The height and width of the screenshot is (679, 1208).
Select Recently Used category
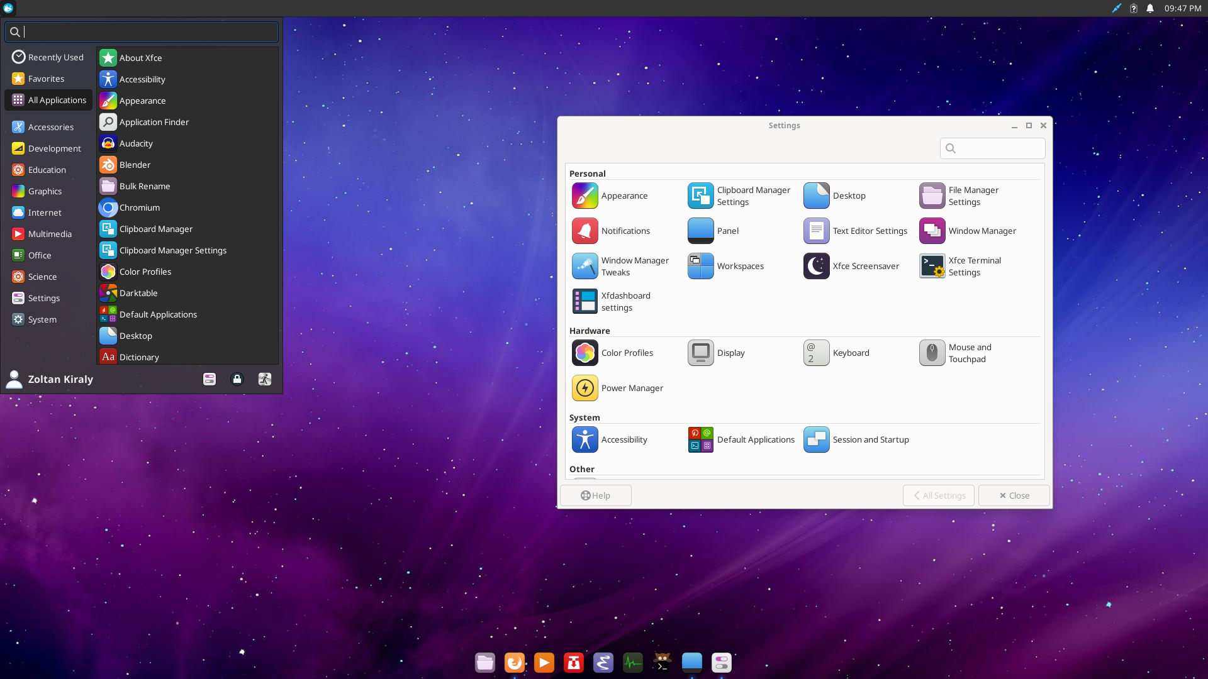pos(48,57)
